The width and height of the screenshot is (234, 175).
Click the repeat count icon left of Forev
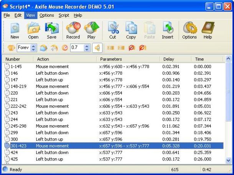11,48
